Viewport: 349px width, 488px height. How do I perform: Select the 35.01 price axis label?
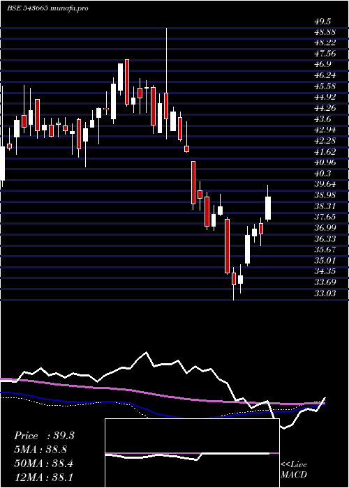pyautogui.click(x=325, y=260)
